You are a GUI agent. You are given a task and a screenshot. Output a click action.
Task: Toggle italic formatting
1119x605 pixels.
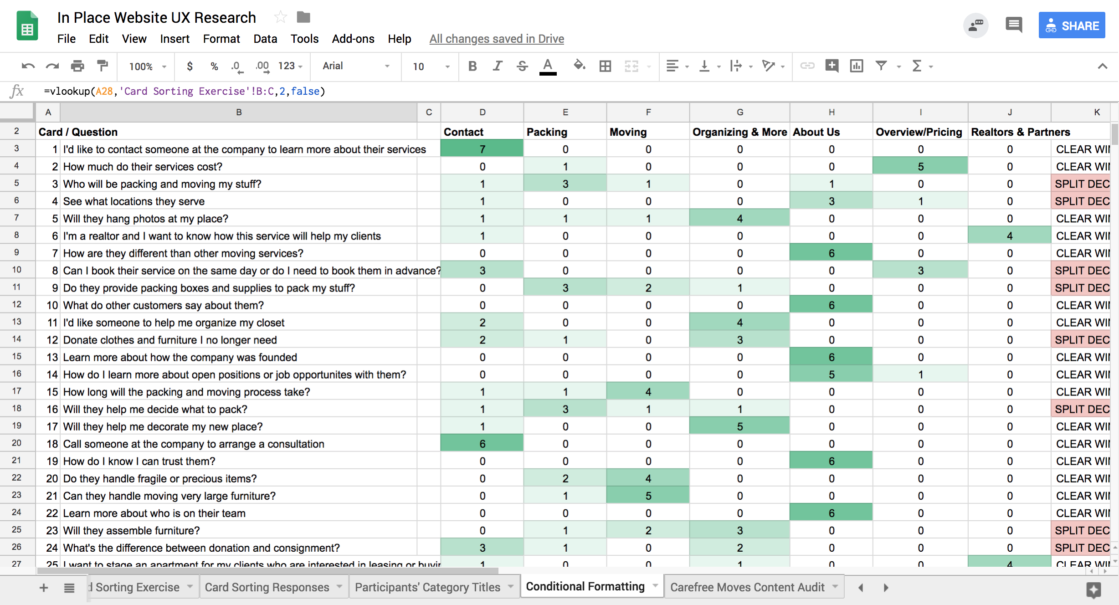coord(498,66)
